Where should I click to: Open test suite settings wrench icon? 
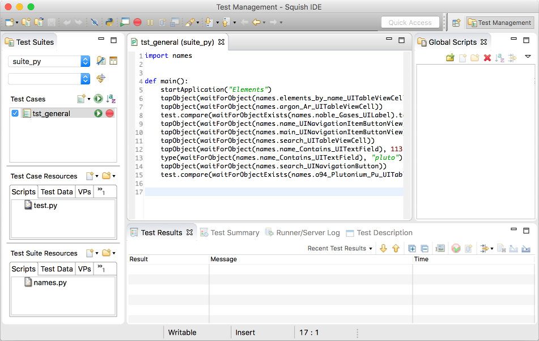click(101, 61)
